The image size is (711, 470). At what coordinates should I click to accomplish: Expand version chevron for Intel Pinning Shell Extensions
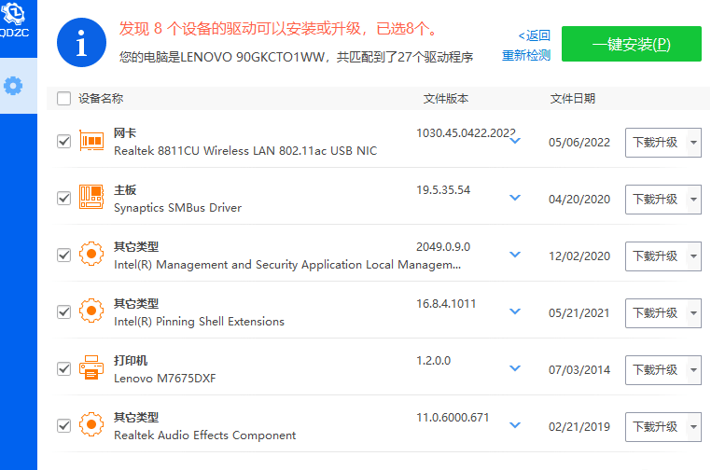click(515, 311)
